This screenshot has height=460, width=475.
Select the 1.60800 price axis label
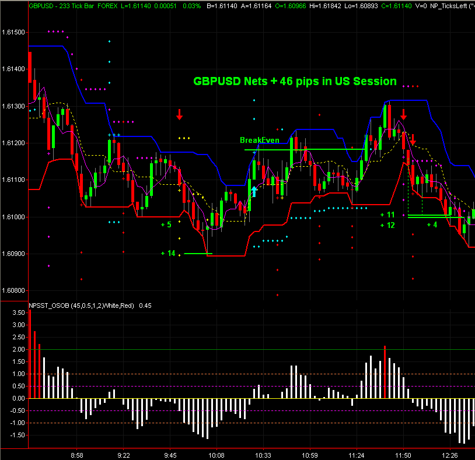pyautogui.click(x=13, y=290)
